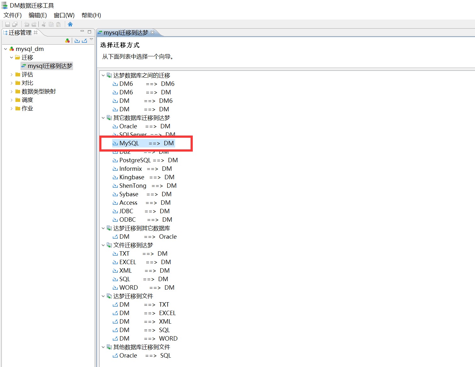This screenshot has height=367, width=475.
Task: Click the Paste toolbar icon
Action: point(58,24)
